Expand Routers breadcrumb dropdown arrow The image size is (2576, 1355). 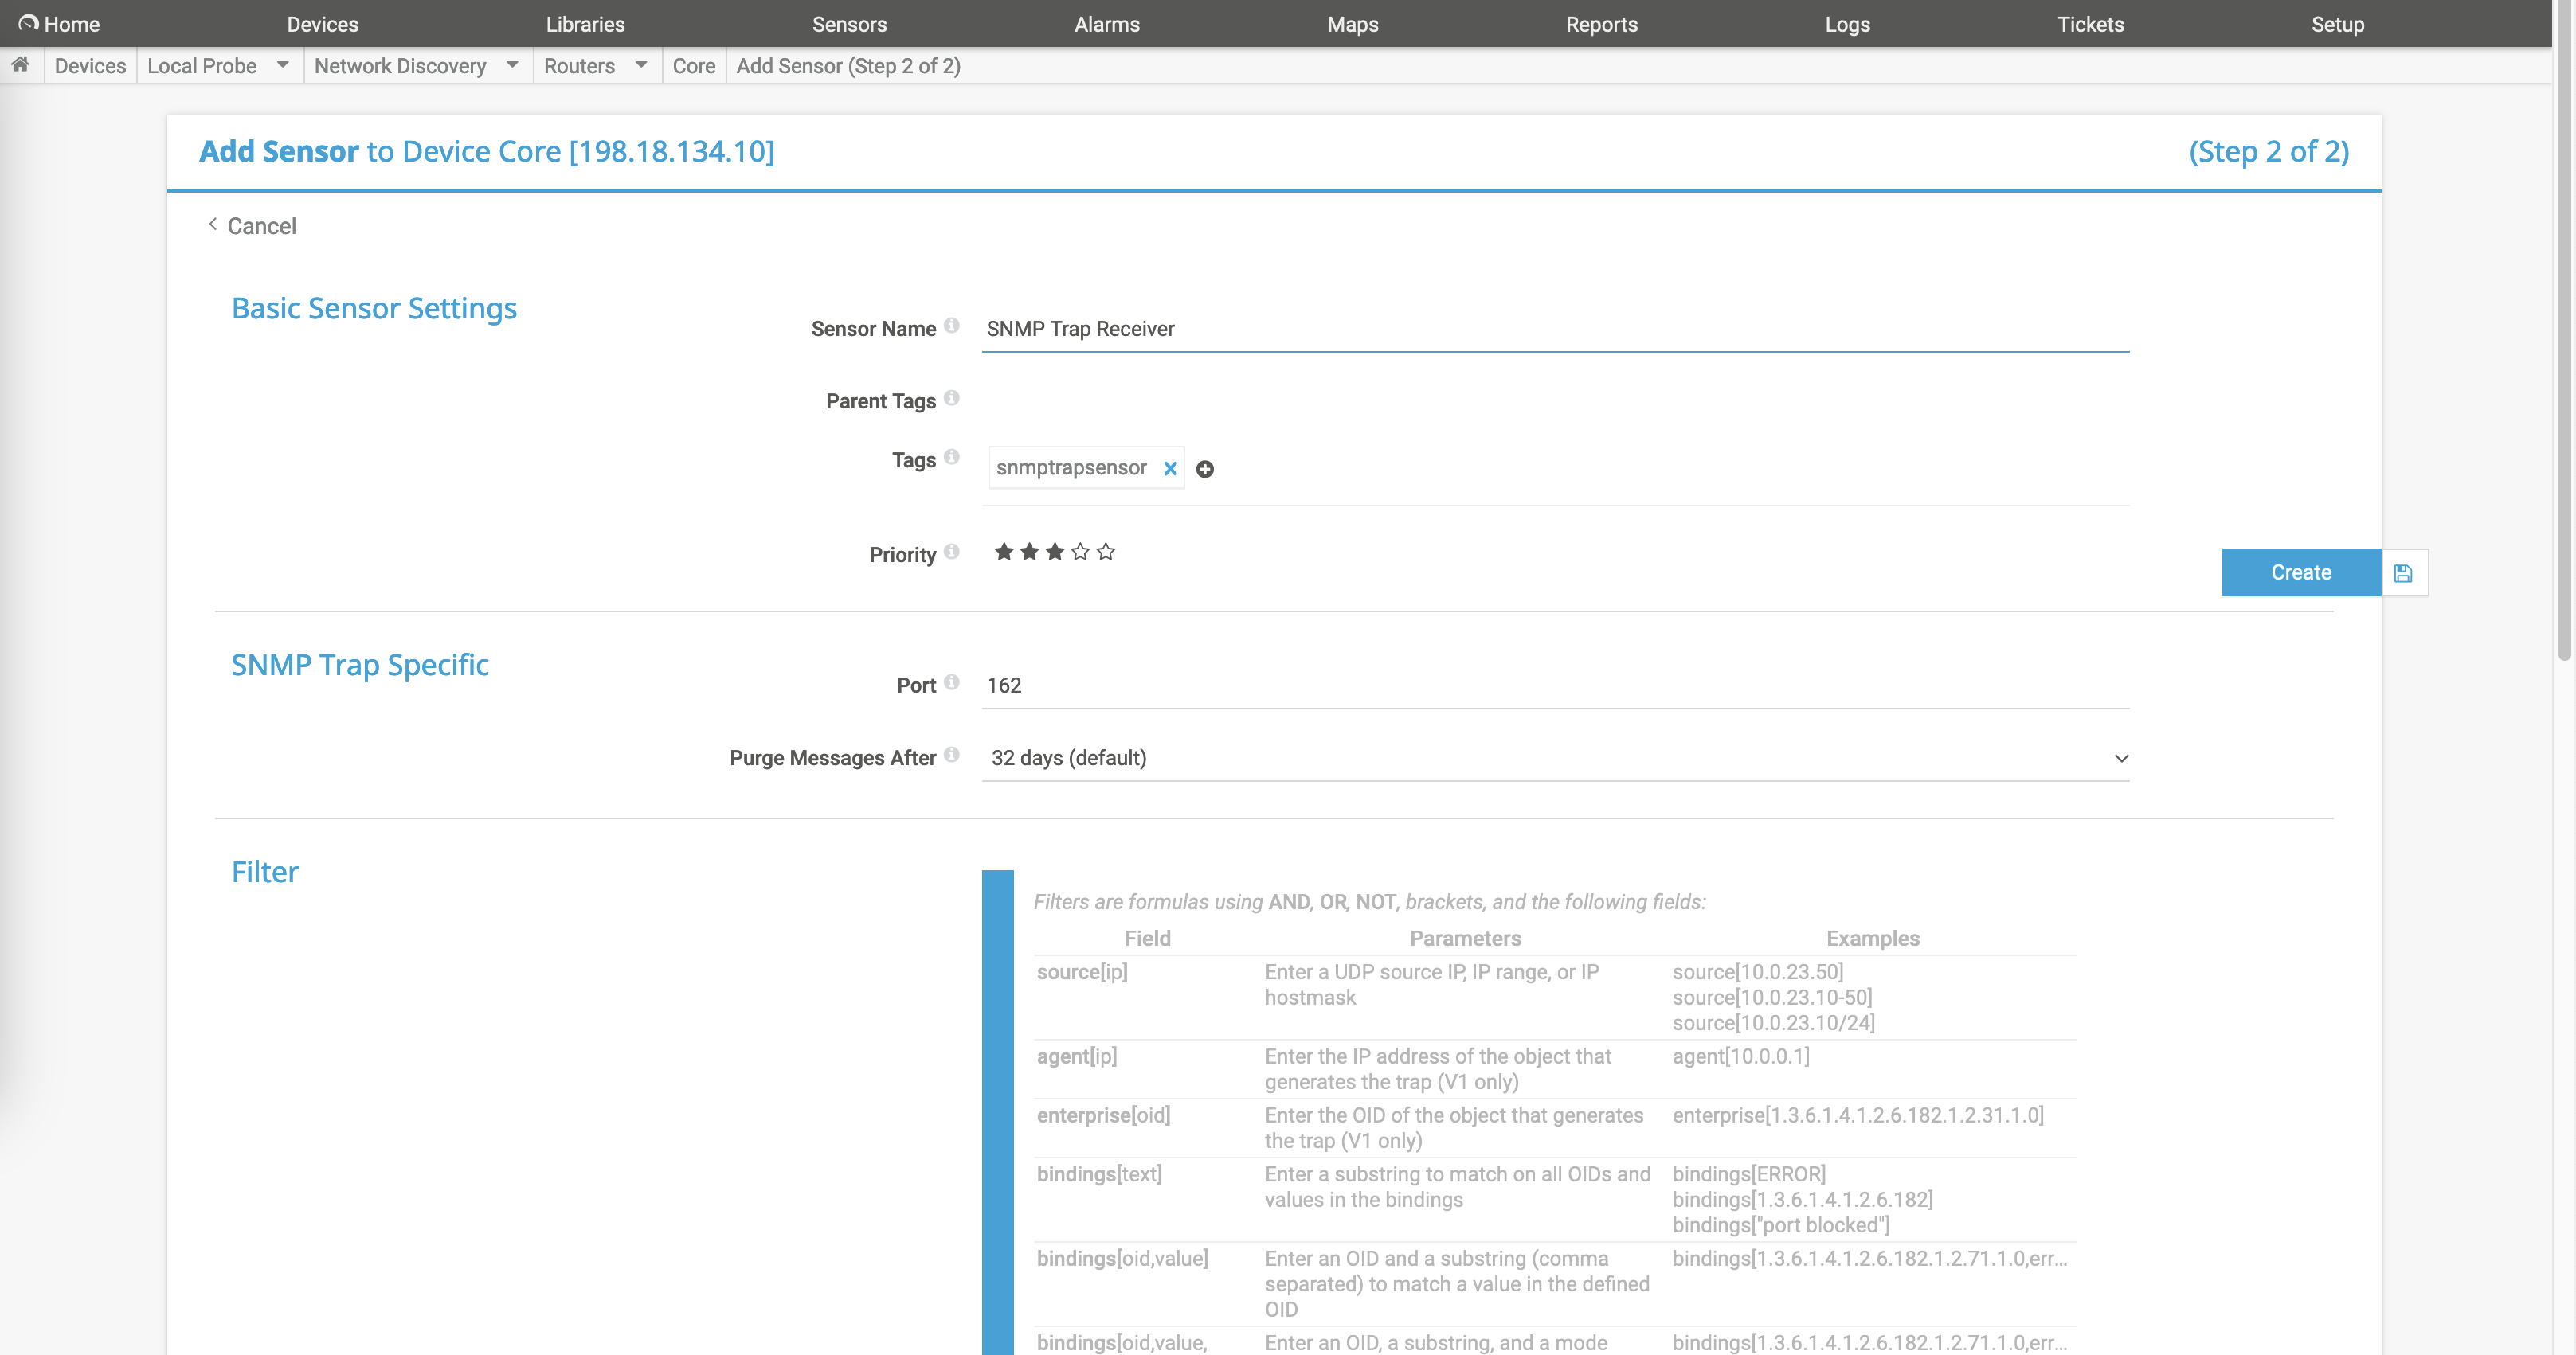(641, 65)
